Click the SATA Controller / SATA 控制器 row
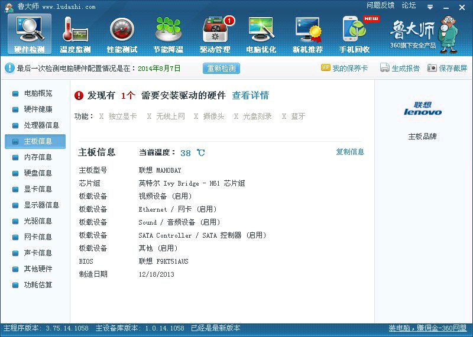Screen dimensions: 473x337 [x=202, y=235]
